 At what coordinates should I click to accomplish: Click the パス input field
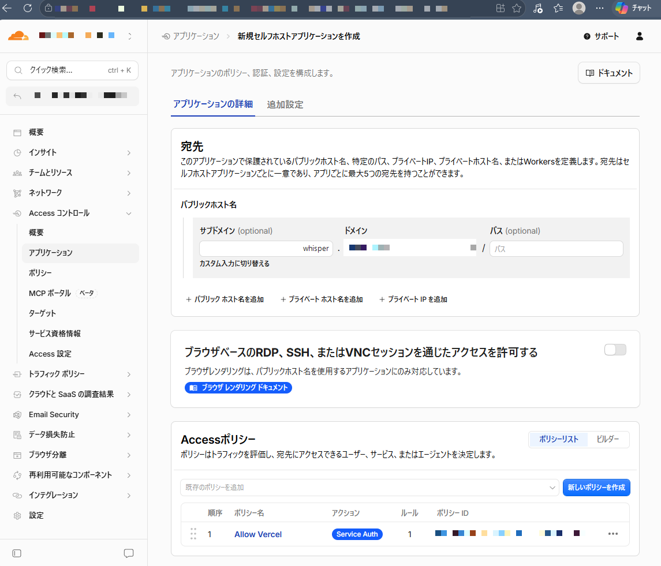pyautogui.click(x=556, y=249)
